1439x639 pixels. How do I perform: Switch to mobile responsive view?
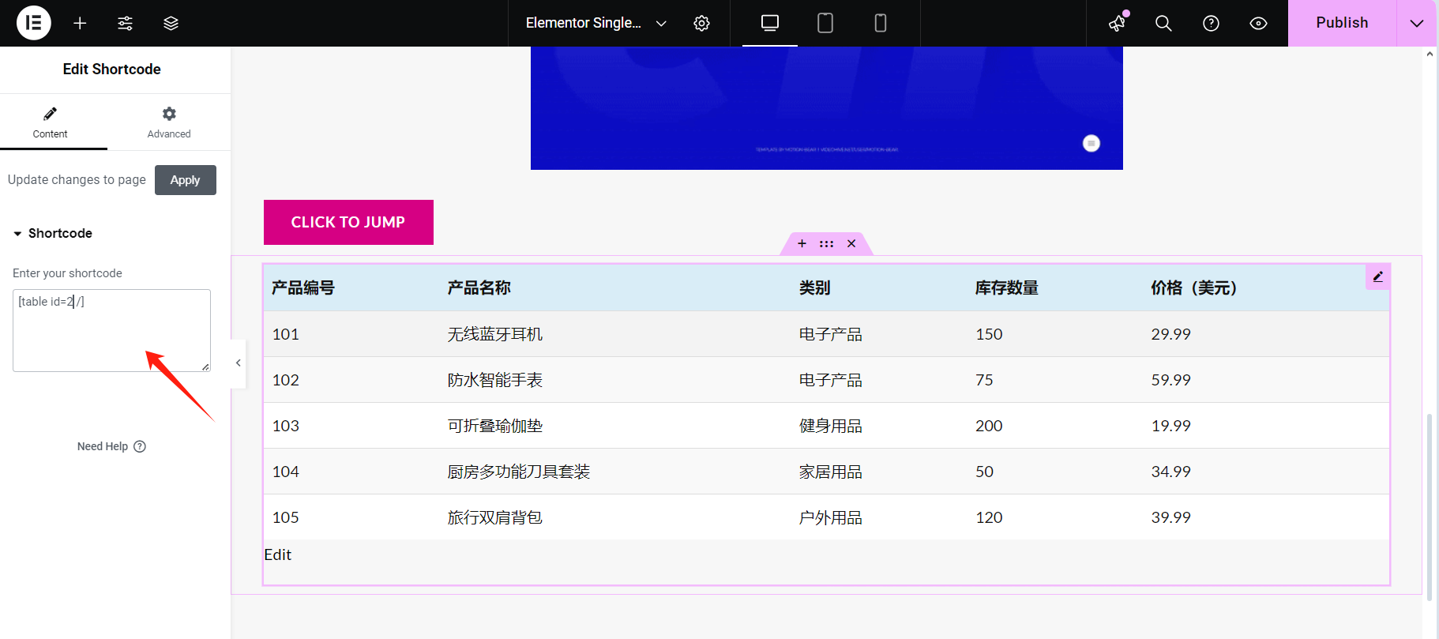pos(881,23)
